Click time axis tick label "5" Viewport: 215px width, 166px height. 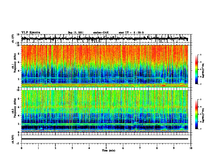click(106, 148)
